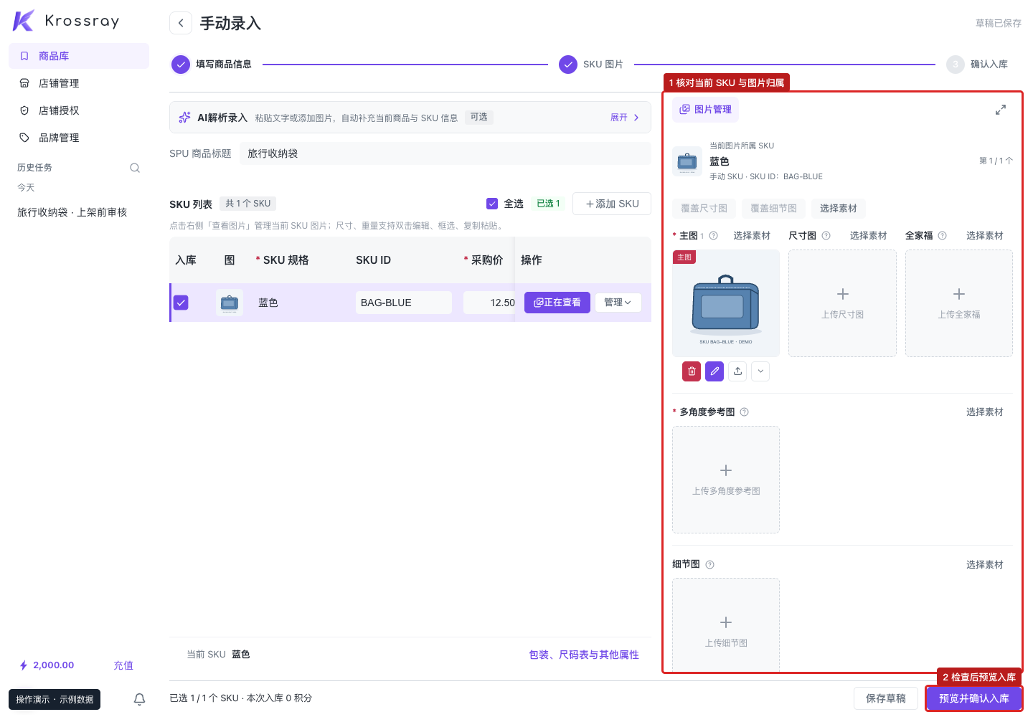Click the AI解析录入 sparkle icon
Viewport: 1033px width, 717px height.
[x=184, y=118]
